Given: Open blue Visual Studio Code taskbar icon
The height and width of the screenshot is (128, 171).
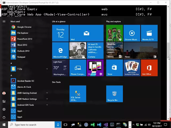Looking at the screenshot, I should pyautogui.click(x=99, y=125).
